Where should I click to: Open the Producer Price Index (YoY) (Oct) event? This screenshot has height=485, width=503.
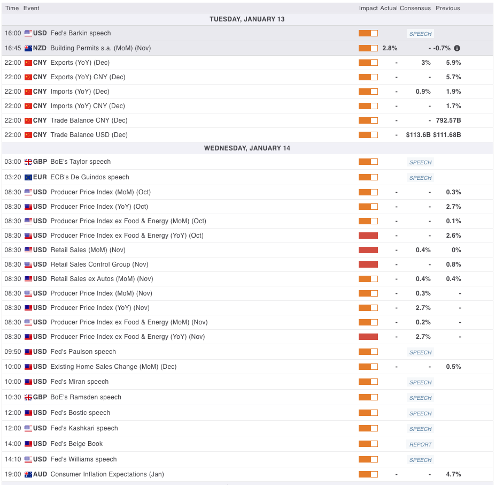pos(99,207)
